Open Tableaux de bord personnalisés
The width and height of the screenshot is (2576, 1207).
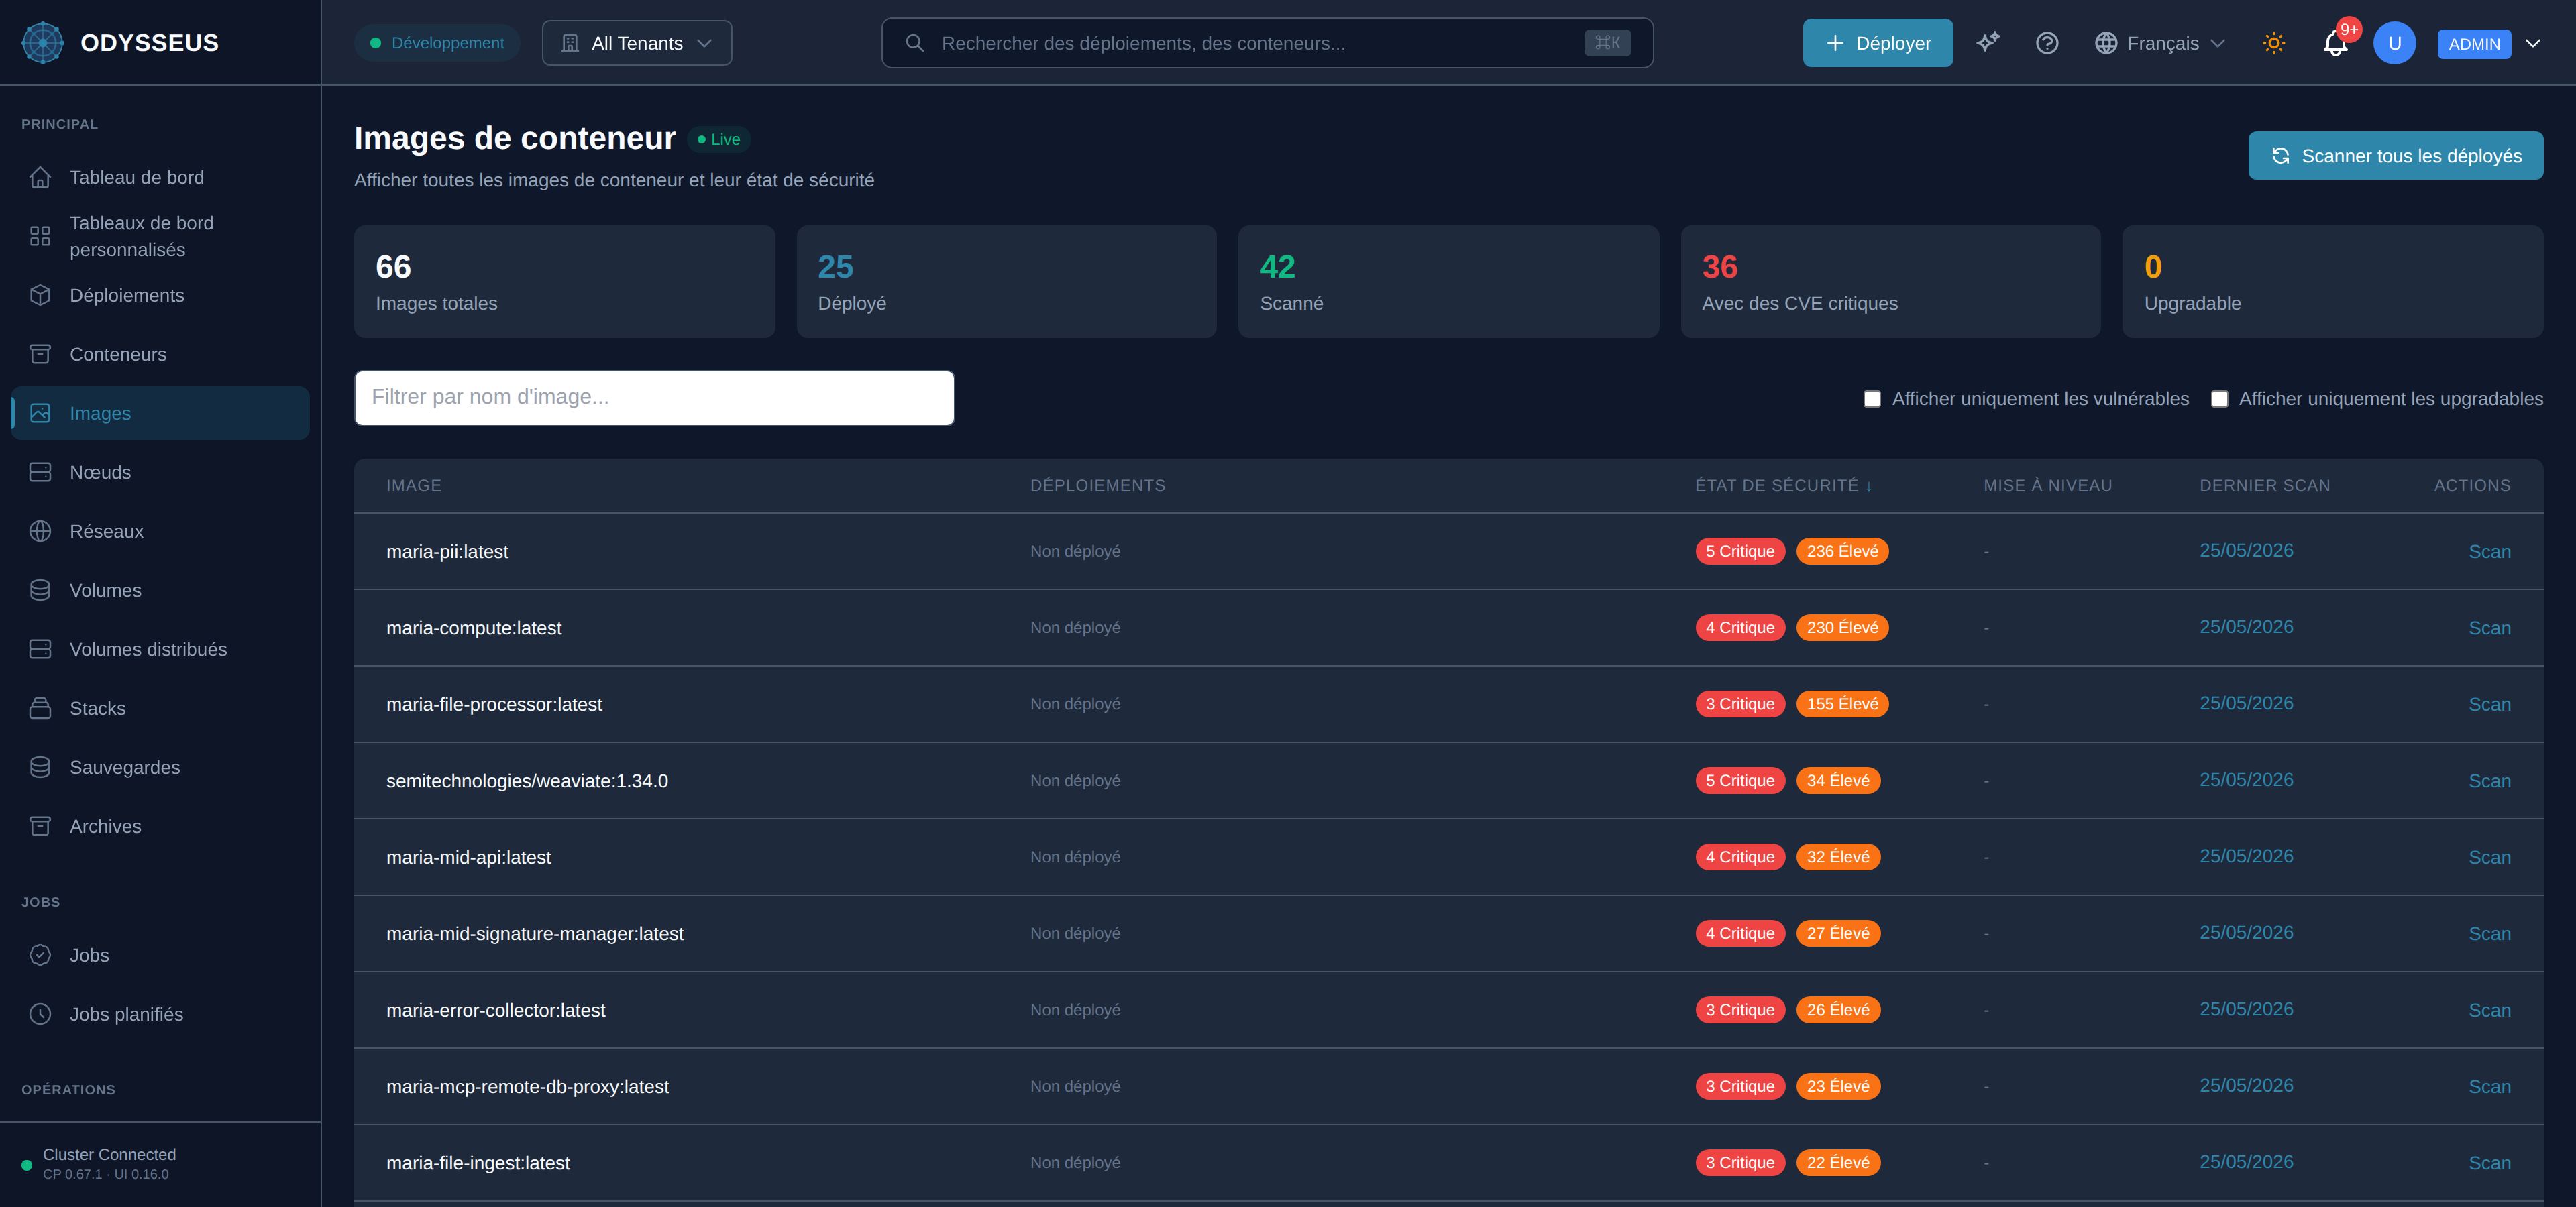click(x=160, y=236)
